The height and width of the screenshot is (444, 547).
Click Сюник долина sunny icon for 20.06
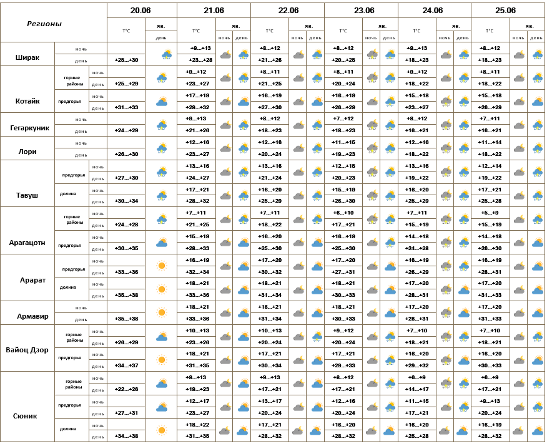(162, 430)
